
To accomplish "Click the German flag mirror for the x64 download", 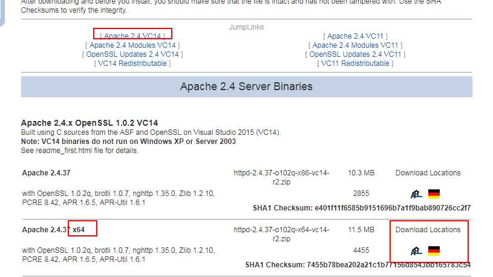I will coord(434,251).
